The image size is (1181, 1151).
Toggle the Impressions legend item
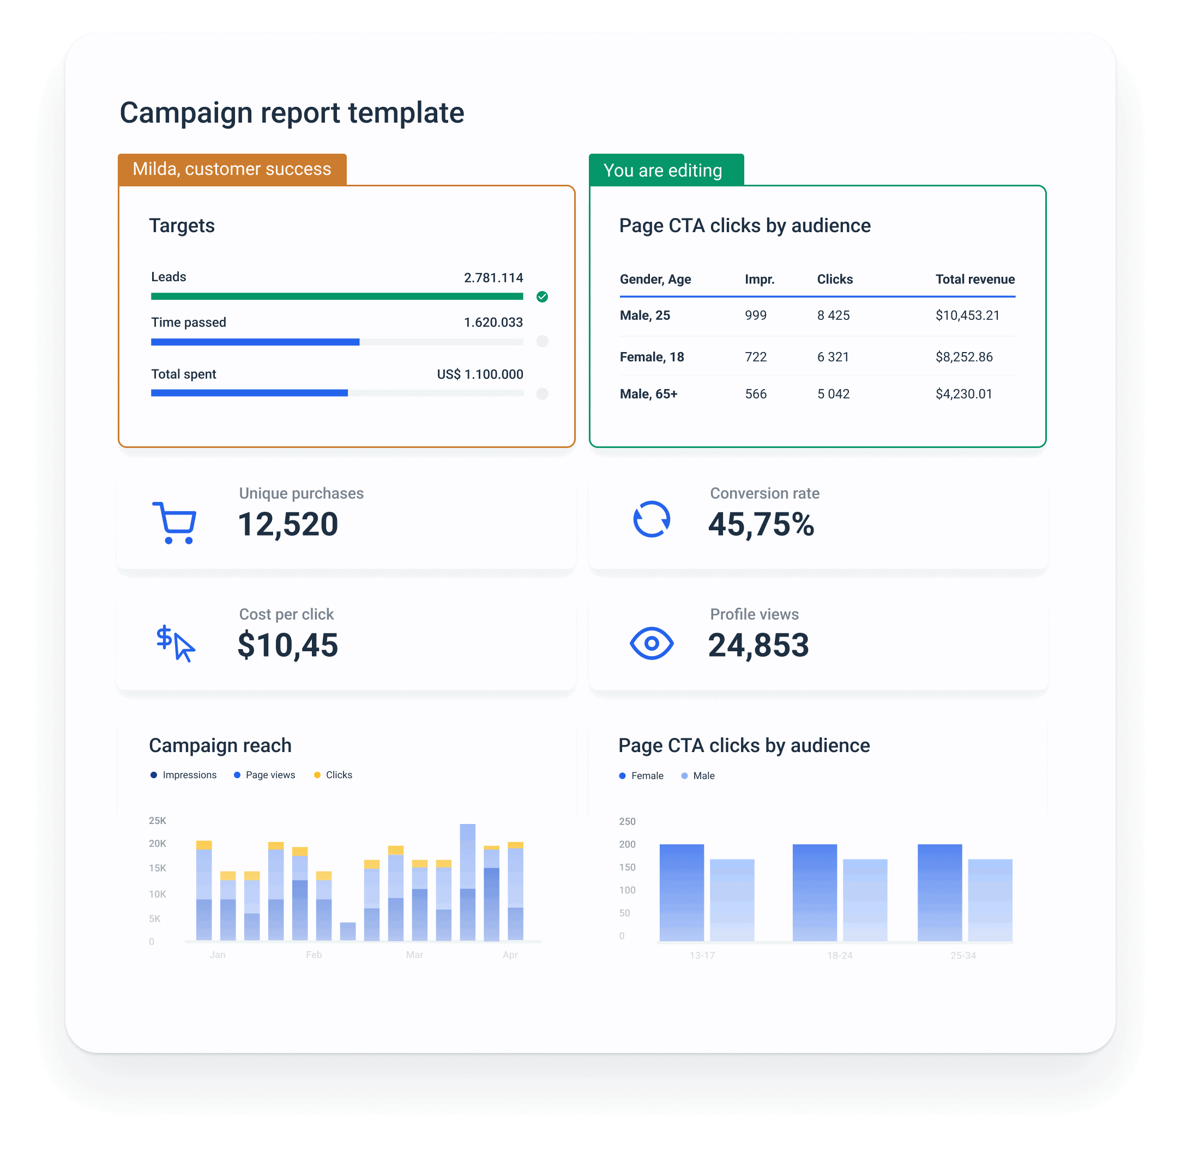click(x=183, y=775)
